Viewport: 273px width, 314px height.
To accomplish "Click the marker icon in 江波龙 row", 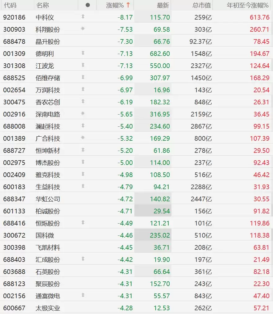I will pos(83,65).
